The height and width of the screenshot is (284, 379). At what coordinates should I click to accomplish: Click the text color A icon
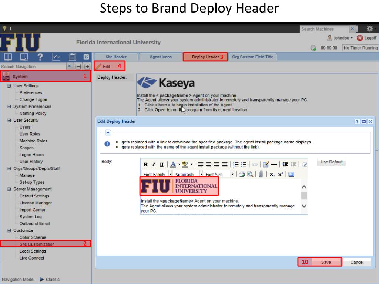coord(173,165)
